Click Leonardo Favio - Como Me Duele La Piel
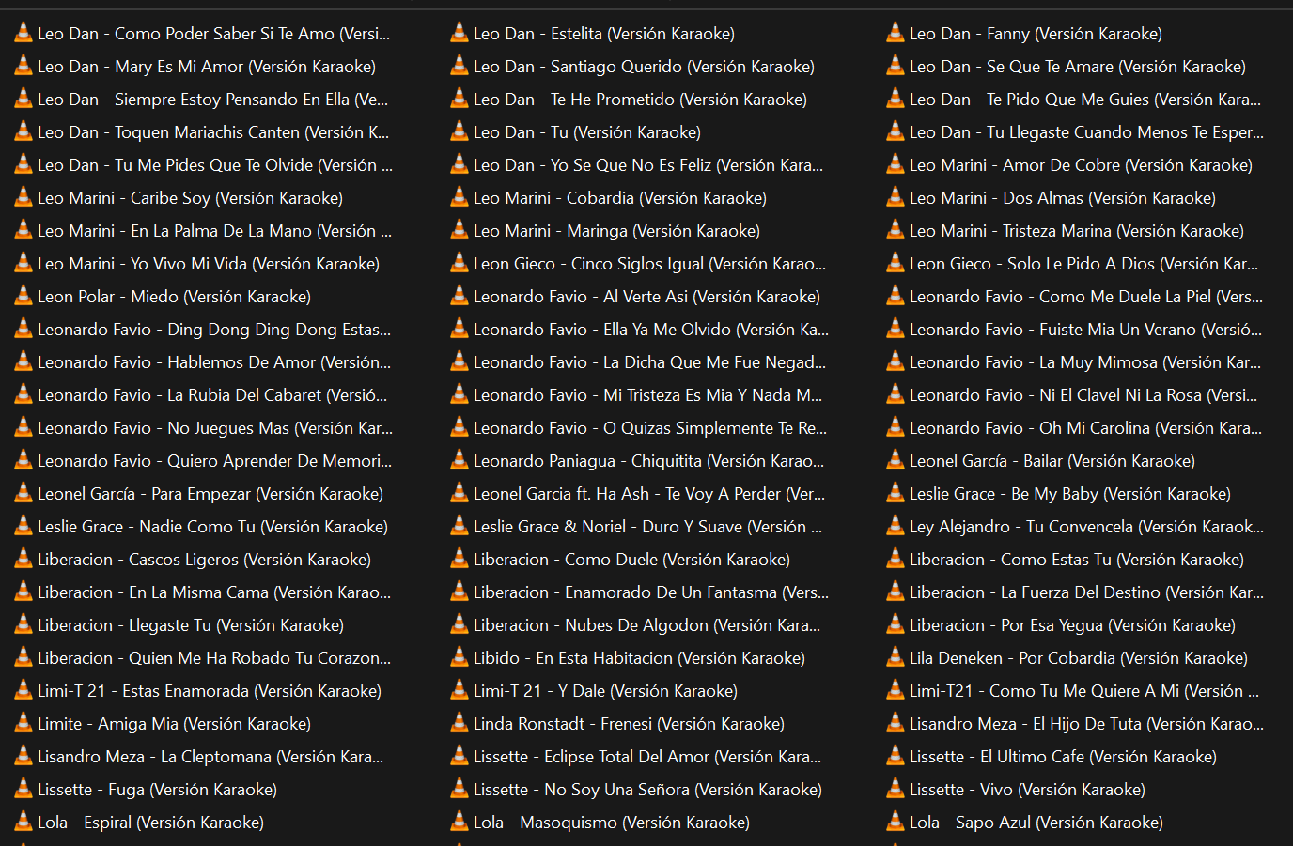The width and height of the screenshot is (1293, 846). (1075, 296)
